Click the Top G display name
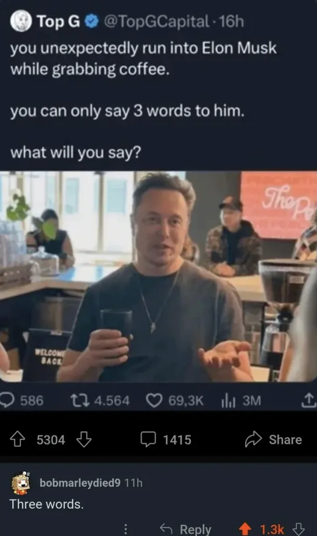 point(59,21)
